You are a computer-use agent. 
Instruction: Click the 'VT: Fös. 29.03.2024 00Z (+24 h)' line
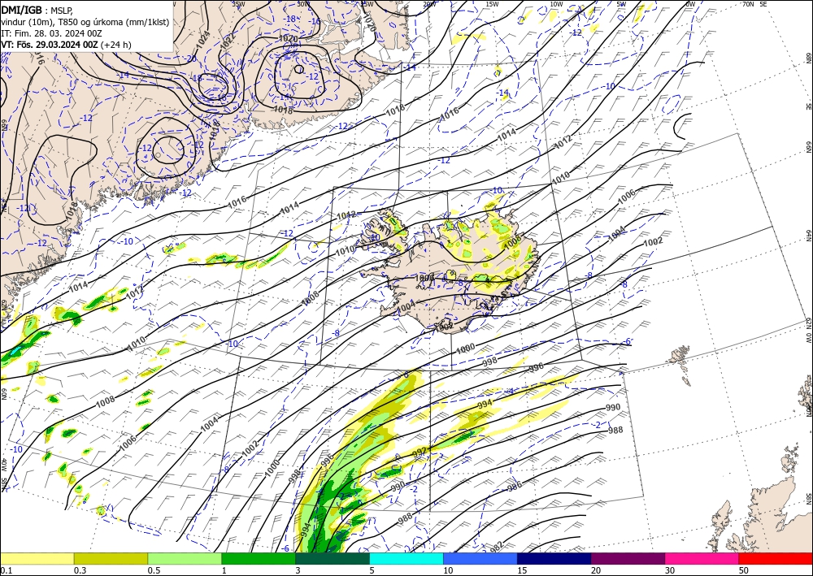(x=66, y=45)
